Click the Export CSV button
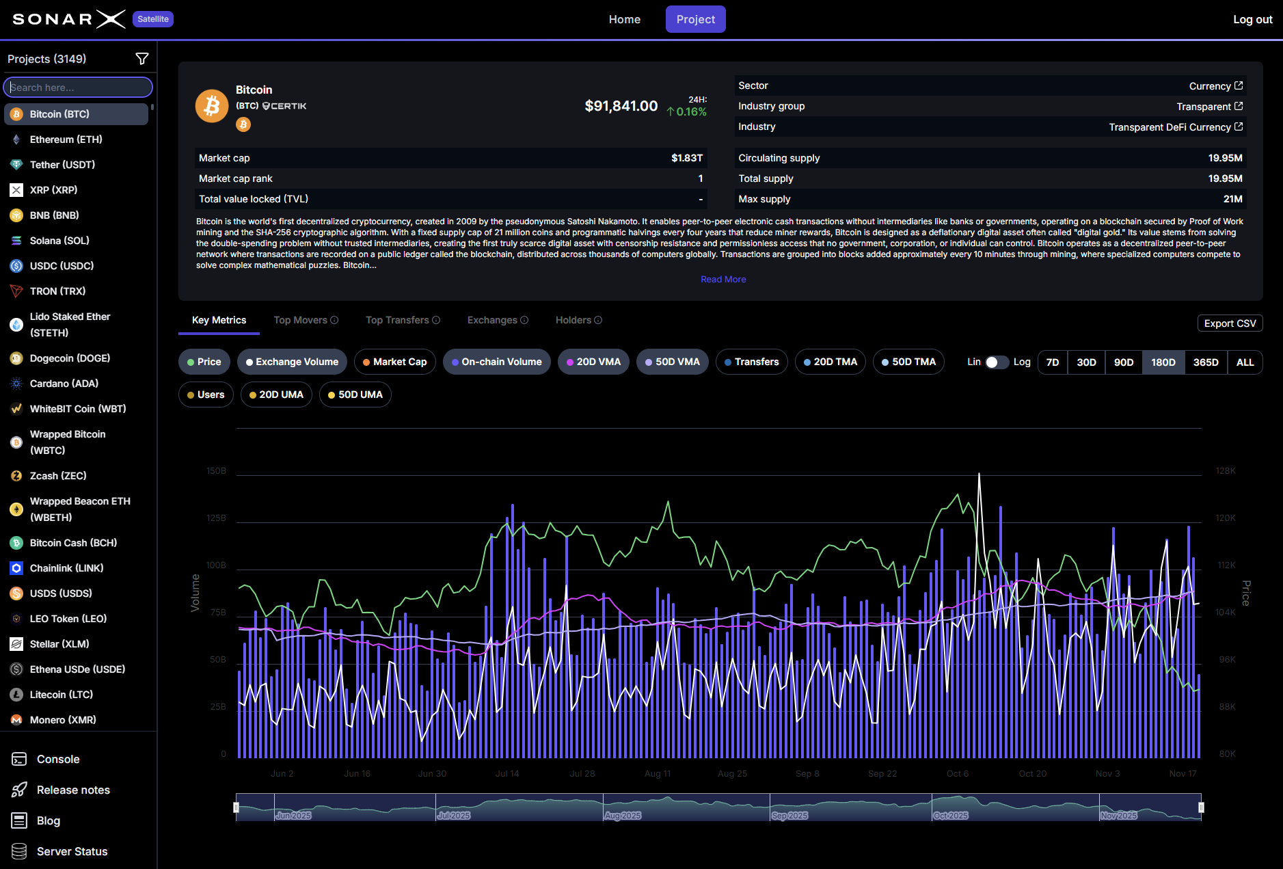The width and height of the screenshot is (1283, 869). pyautogui.click(x=1230, y=323)
